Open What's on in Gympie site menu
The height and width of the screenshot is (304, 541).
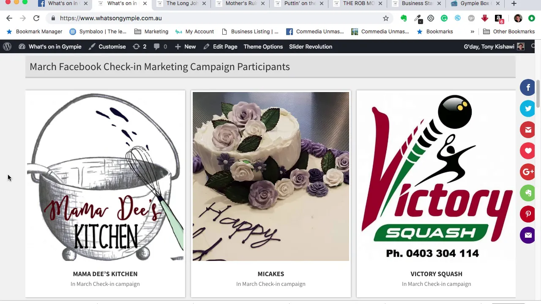pyautogui.click(x=50, y=46)
